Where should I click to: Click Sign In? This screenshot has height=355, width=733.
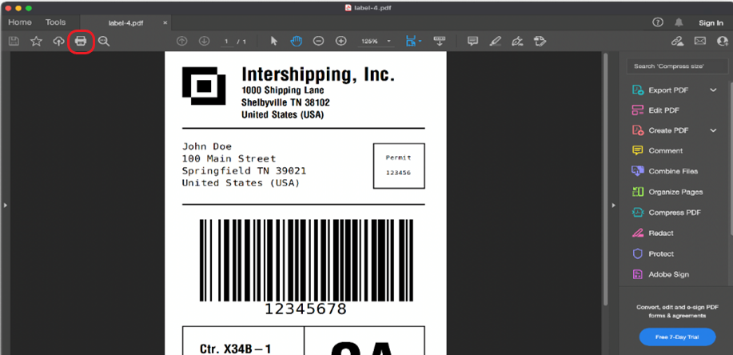pyautogui.click(x=710, y=22)
